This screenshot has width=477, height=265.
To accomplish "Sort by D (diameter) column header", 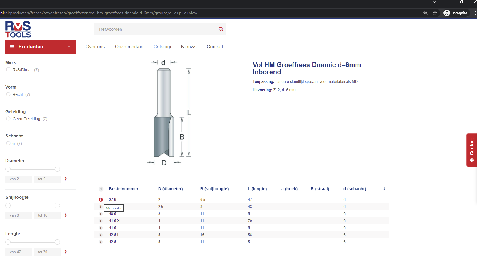I will [x=171, y=189].
